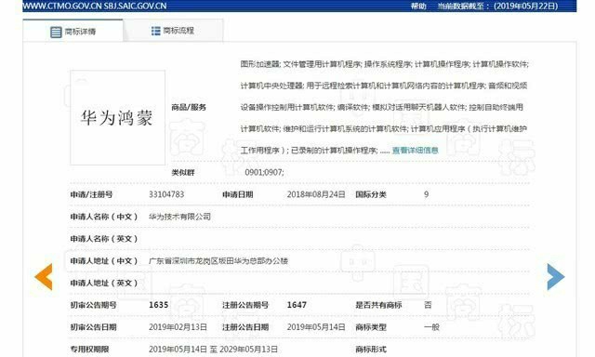Click the 帮助 link in header
595x357 pixels.
tap(418, 7)
